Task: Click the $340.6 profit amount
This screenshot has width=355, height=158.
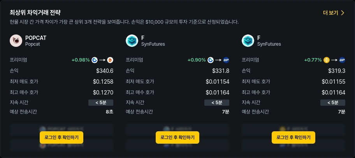Action: coord(104,71)
